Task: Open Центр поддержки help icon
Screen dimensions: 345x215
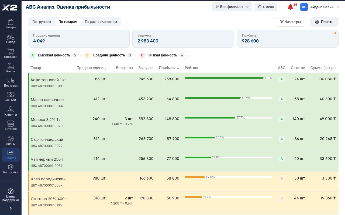Action: [x=11, y=195]
